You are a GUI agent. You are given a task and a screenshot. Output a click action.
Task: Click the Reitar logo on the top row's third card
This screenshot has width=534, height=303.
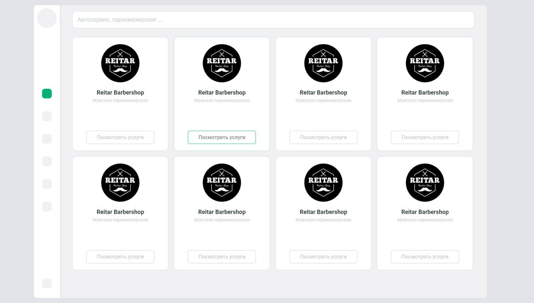point(323,63)
